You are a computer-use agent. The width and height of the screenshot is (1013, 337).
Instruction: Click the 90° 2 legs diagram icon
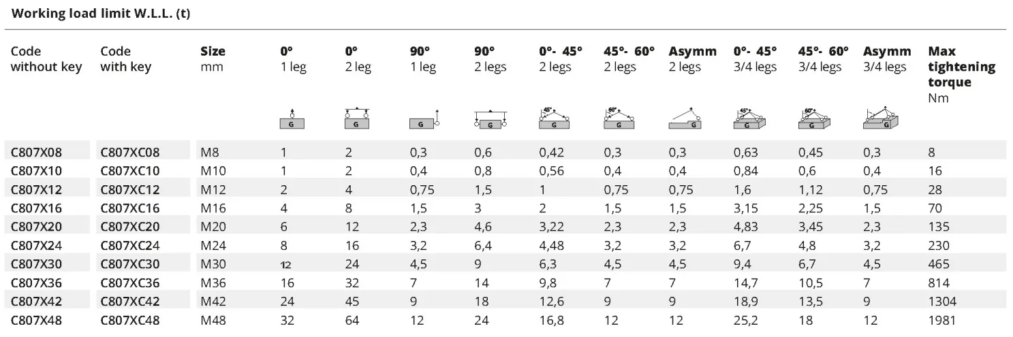pyautogui.click(x=490, y=118)
